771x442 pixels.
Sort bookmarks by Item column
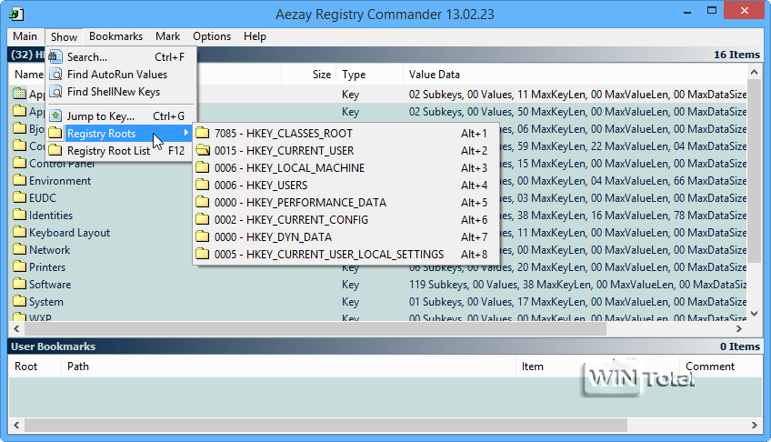(x=597, y=367)
